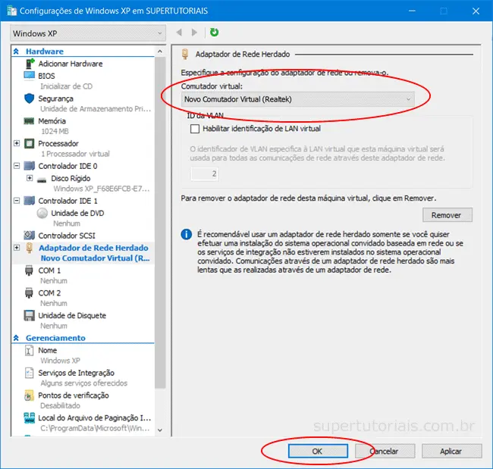
Task: Select the C:\ProgramData\Microsoft path sub-item
Action: [x=95, y=428]
